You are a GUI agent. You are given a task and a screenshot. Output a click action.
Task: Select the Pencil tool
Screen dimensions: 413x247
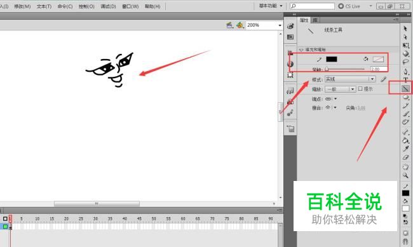[405, 105]
